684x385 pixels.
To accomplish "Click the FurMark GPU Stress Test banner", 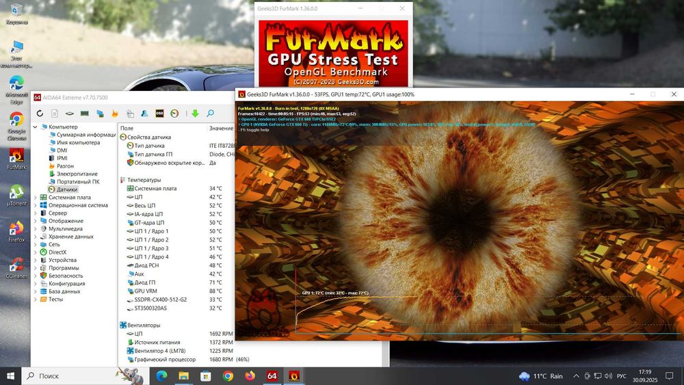I will coord(334,53).
